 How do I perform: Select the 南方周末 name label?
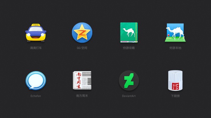coord(82,96)
